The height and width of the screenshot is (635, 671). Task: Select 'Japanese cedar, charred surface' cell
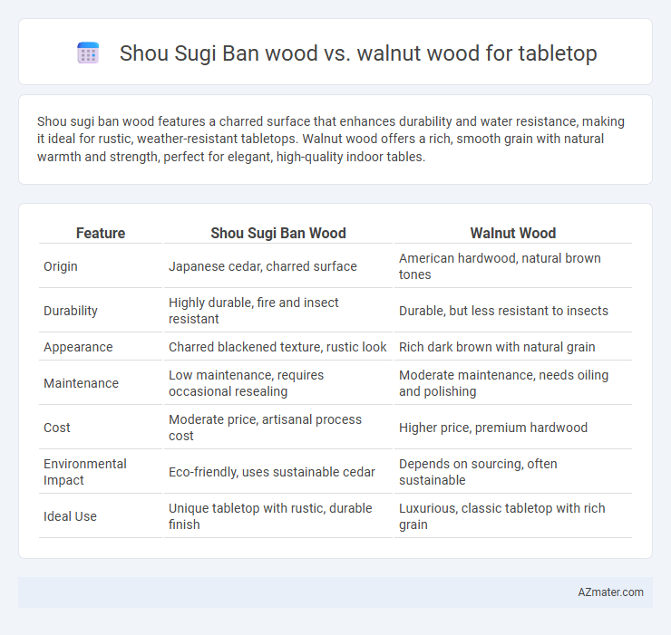pos(263,266)
